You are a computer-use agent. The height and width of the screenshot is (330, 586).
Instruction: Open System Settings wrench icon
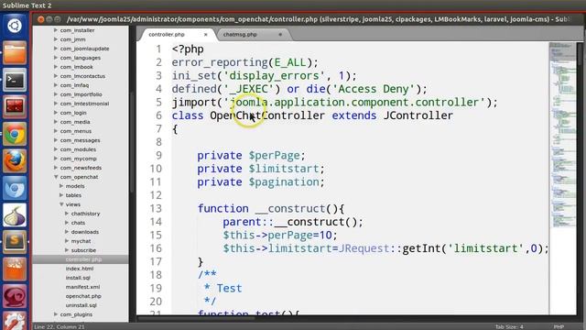click(15, 321)
